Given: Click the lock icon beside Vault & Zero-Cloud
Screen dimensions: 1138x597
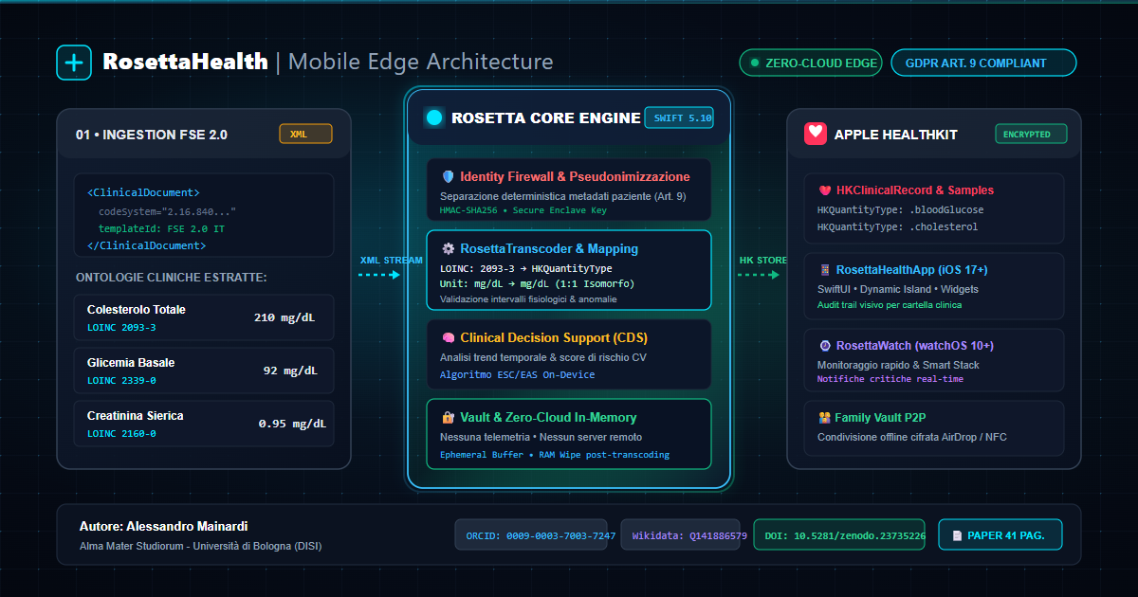Looking at the screenshot, I should pyautogui.click(x=448, y=418).
